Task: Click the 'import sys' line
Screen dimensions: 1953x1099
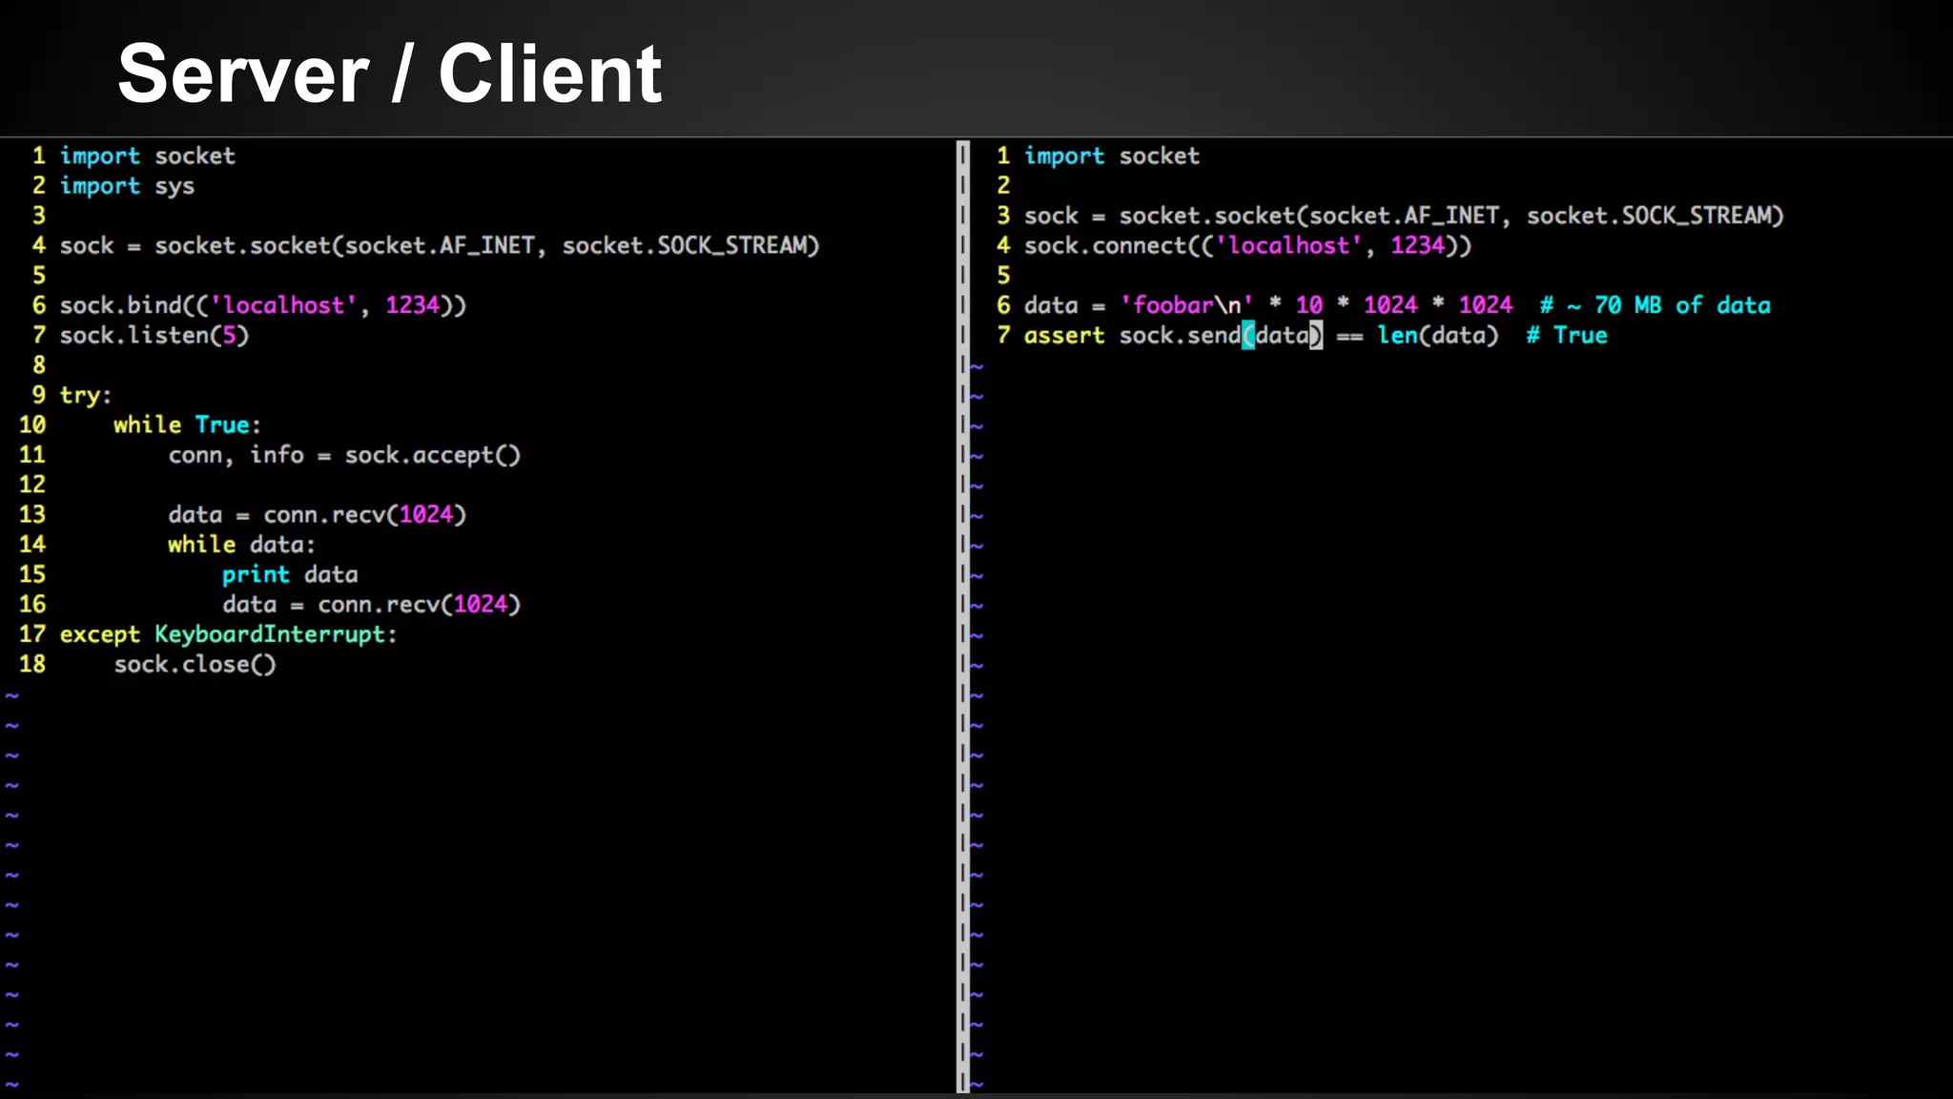Action: (x=127, y=186)
